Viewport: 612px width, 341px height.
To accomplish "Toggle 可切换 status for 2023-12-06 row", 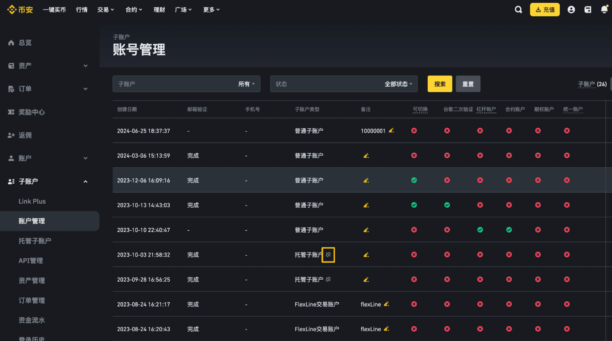I will [x=414, y=180].
